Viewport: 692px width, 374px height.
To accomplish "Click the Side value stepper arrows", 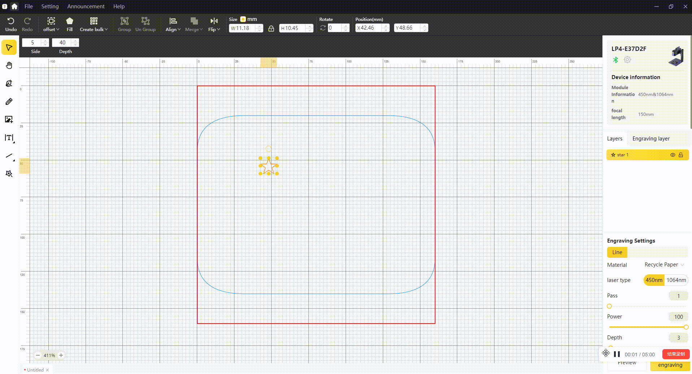I will coord(45,43).
